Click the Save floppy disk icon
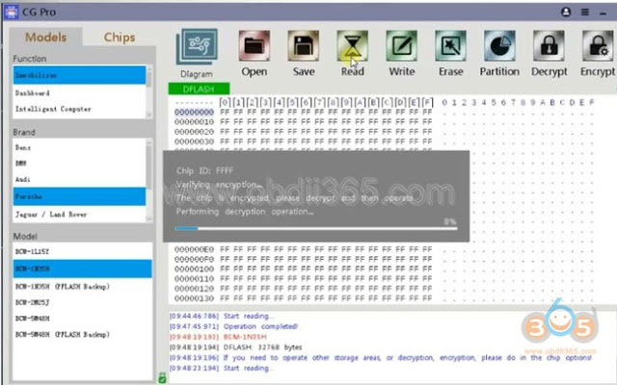The height and width of the screenshot is (385, 617). 304,46
